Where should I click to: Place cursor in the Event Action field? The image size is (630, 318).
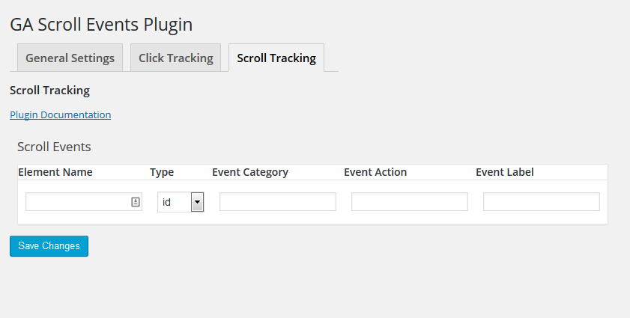410,201
